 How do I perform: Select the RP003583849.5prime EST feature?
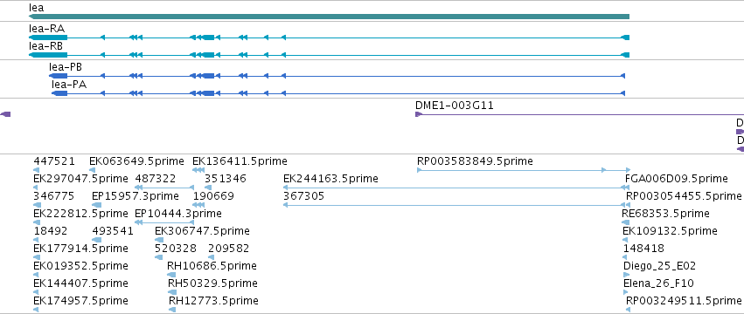point(524,170)
